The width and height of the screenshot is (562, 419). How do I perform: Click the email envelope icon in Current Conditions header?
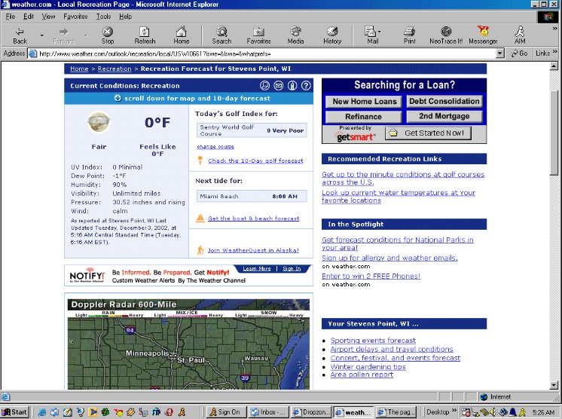[279, 86]
